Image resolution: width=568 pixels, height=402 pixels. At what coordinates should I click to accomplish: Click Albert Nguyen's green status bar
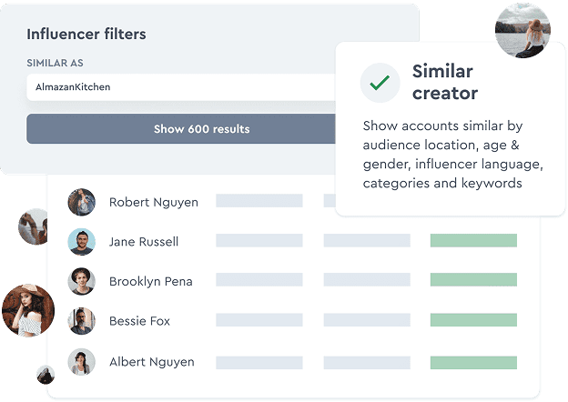(x=473, y=362)
